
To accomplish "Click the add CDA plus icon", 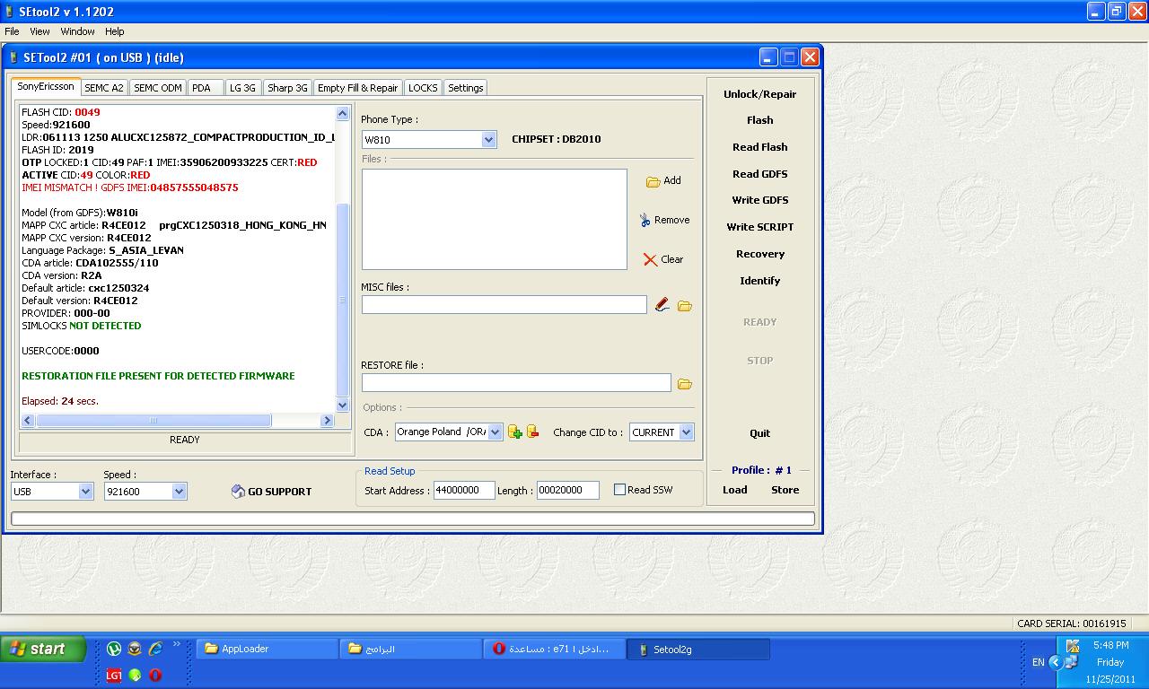I will (515, 432).
